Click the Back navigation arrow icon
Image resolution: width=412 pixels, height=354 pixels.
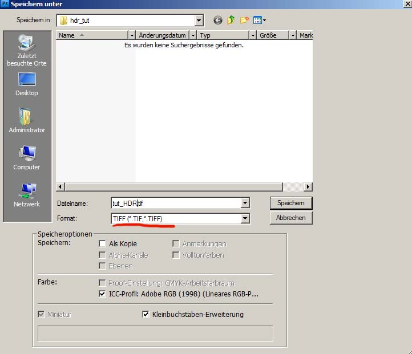pyautogui.click(x=218, y=21)
